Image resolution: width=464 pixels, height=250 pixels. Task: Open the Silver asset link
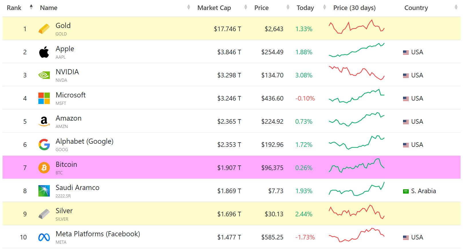pyautogui.click(x=64, y=211)
